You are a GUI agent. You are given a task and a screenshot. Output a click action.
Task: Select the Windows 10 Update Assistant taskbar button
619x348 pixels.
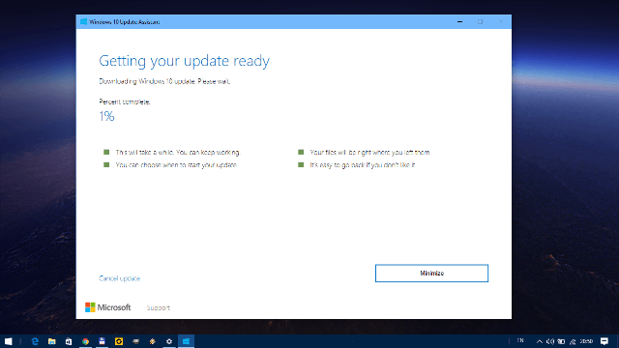186,341
